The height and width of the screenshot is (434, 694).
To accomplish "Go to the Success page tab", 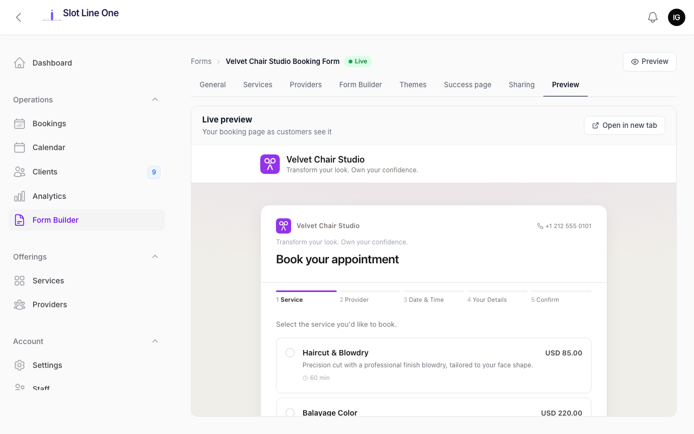I will [x=467, y=85].
